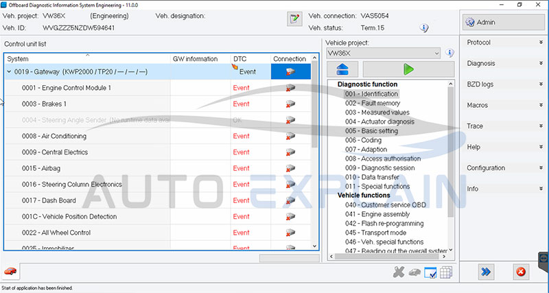
Task: Select 009 - Diagnostic session function
Action: tap(379, 168)
